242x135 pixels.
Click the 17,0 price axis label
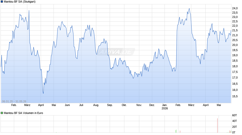235,78
